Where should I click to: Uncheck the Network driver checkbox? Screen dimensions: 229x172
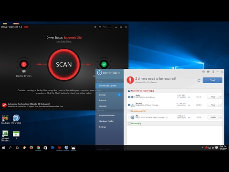(x=129, y=105)
